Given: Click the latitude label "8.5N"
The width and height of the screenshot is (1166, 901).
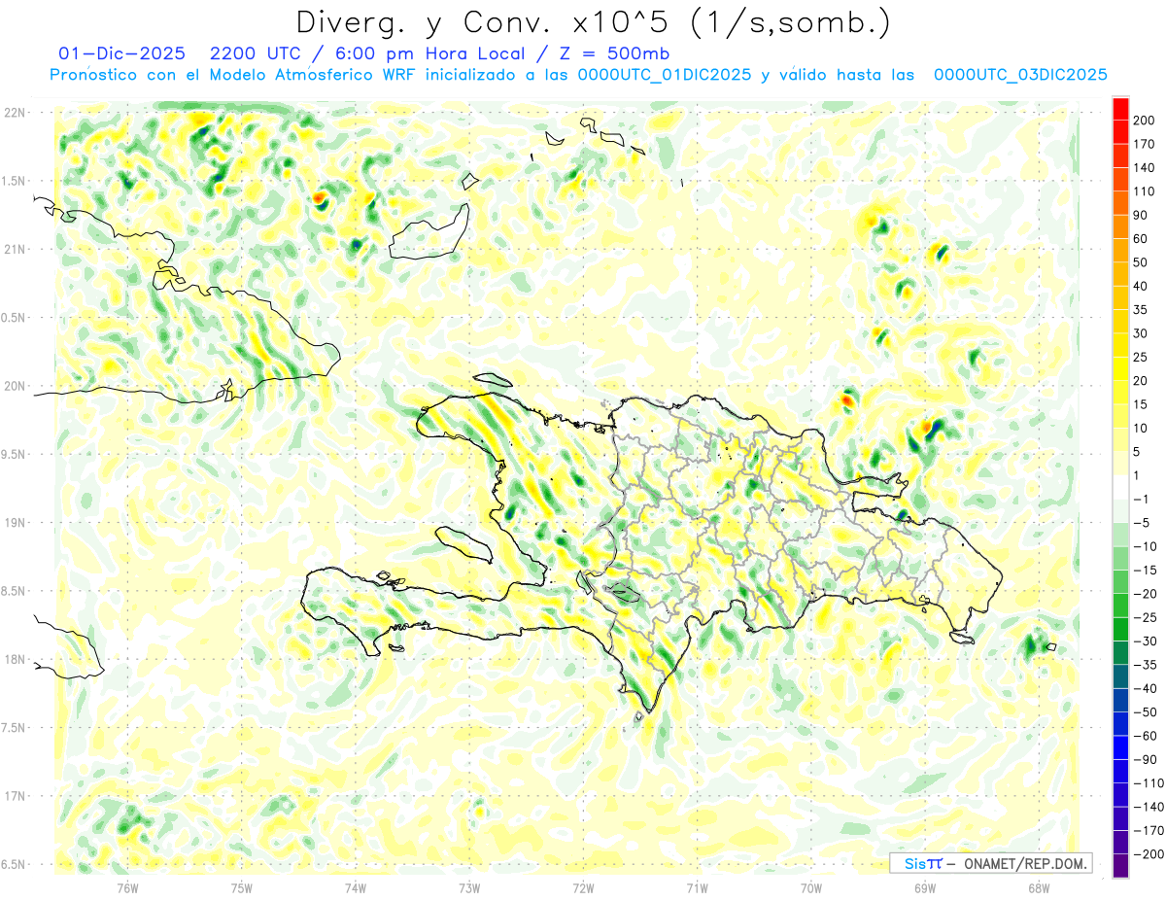Looking at the screenshot, I should coord(14,591).
